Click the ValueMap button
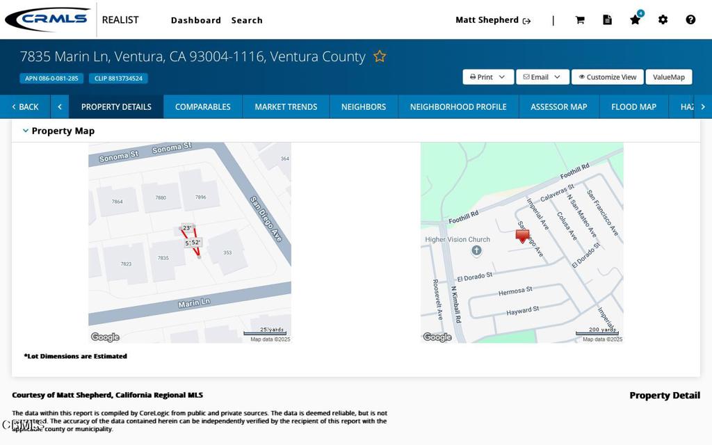Viewport: 712px width, 445px height. tap(668, 77)
